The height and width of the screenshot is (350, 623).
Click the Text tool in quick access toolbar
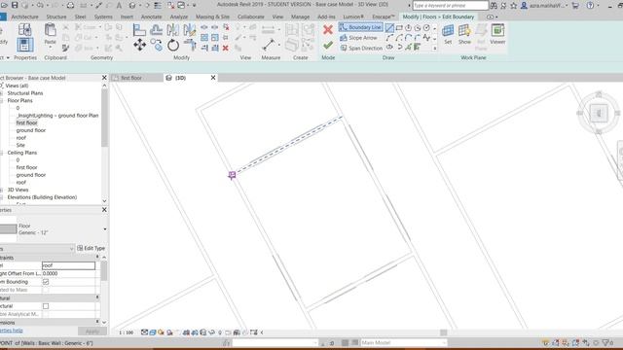(x=119, y=6)
